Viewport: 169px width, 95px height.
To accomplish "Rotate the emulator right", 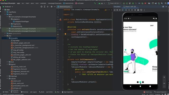I will (x=126, y=10).
